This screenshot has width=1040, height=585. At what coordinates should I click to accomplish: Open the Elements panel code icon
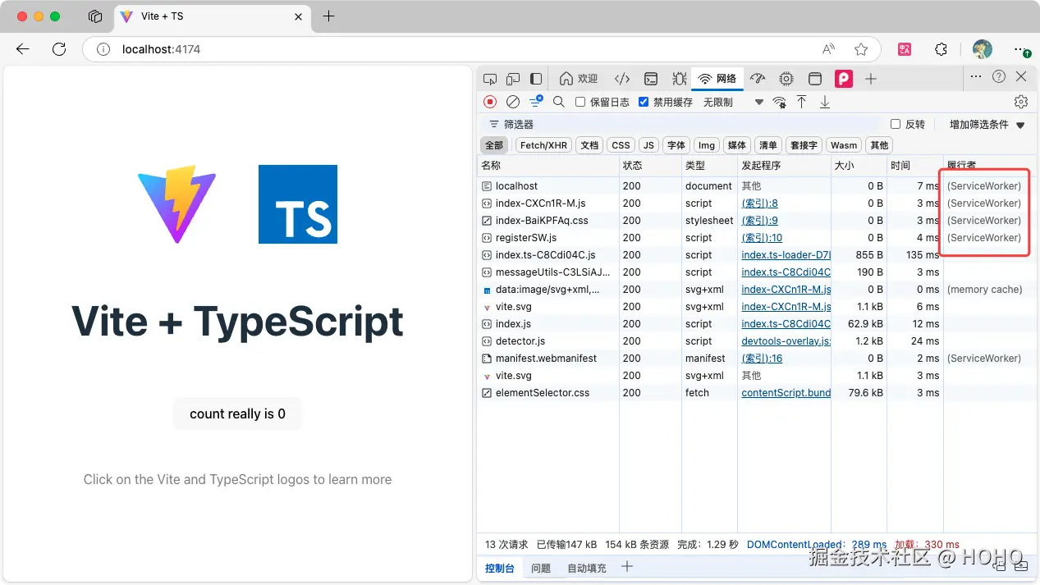(x=622, y=79)
